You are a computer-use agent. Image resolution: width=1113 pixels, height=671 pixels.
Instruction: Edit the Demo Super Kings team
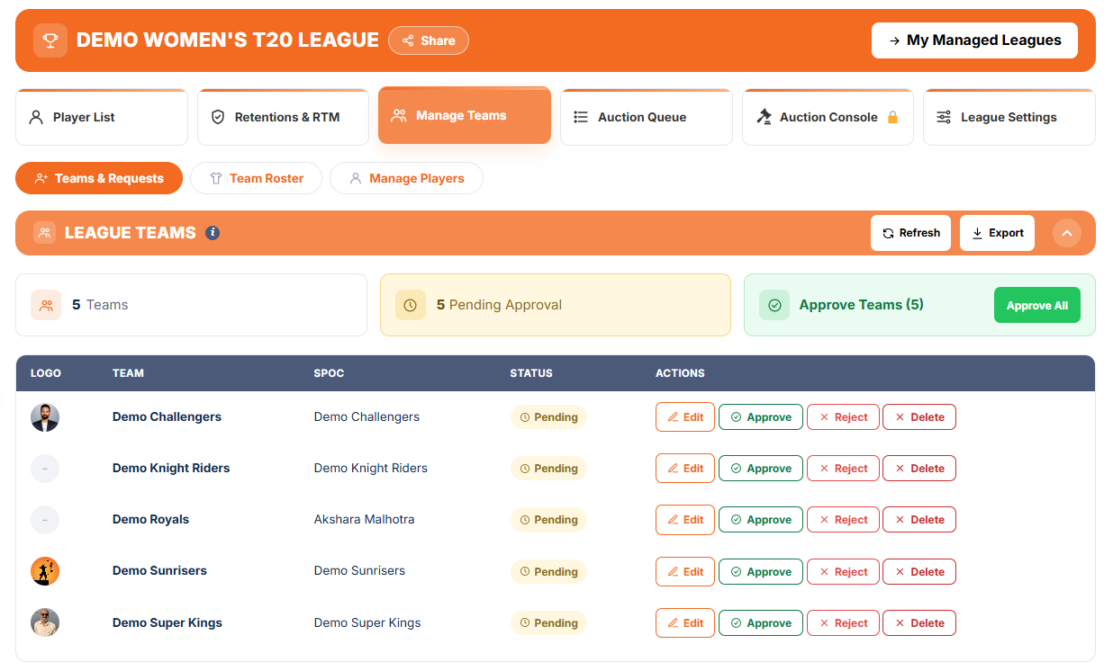pos(685,622)
